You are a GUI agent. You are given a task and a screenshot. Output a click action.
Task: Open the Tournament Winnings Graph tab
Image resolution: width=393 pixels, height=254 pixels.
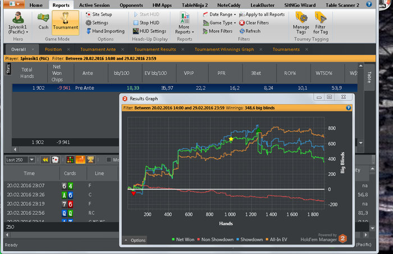225,49
